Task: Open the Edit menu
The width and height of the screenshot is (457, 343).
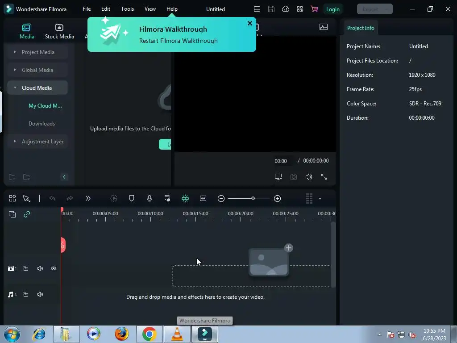Action: [x=105, y=9]
